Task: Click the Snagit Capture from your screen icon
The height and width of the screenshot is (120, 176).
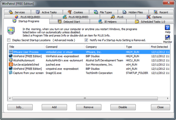Action: click(11, 73)
